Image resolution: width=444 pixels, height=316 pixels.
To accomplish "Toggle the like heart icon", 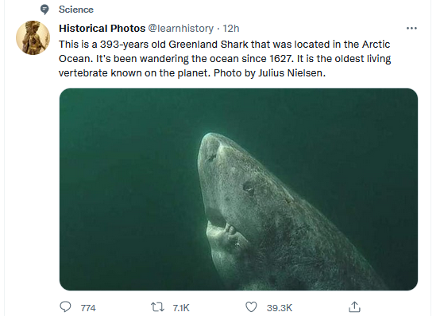I will pyautogui.click(x=251, y=307).
